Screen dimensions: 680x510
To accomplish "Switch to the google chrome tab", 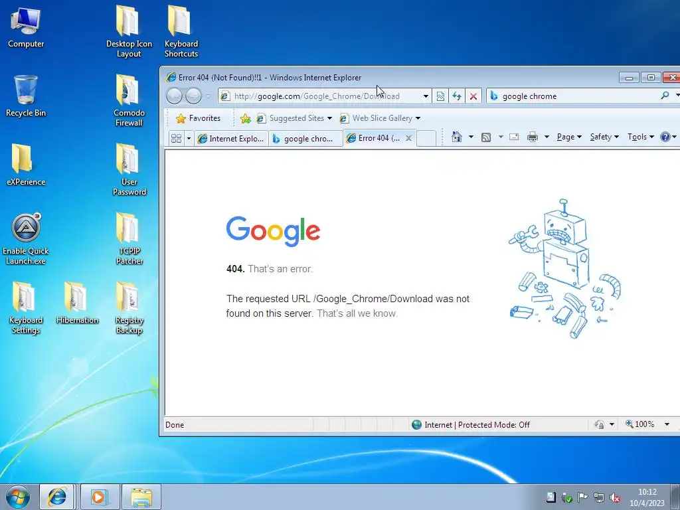I will 305,139.
